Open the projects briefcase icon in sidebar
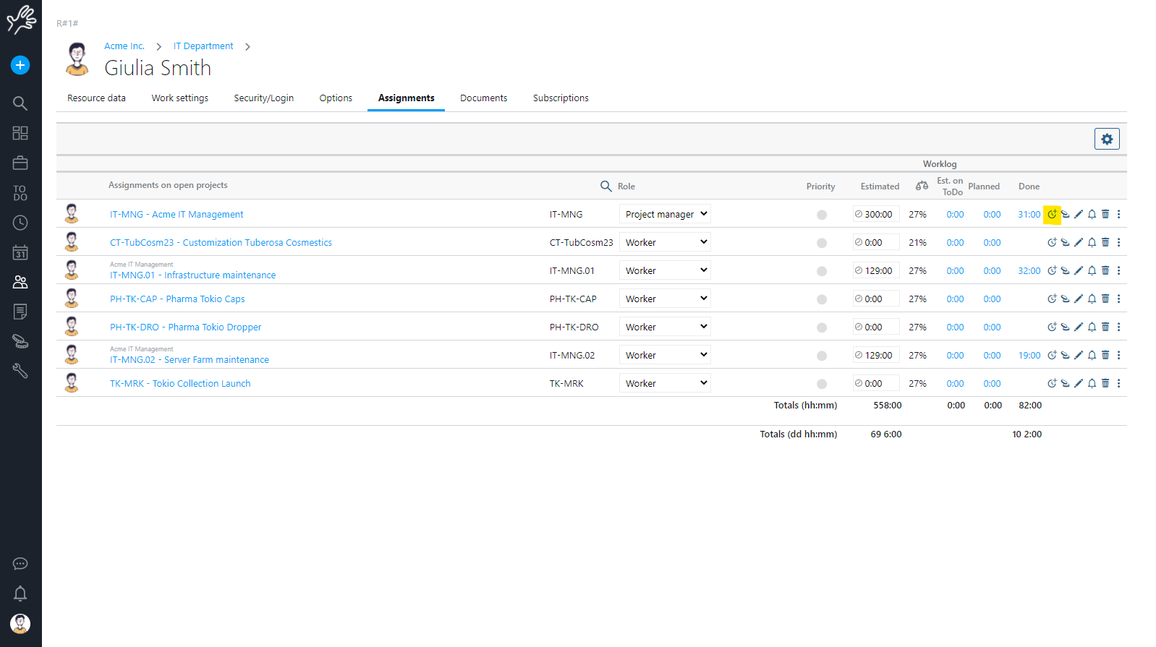The height and width of the screenshot is (647, 1156). pos(20,163)
